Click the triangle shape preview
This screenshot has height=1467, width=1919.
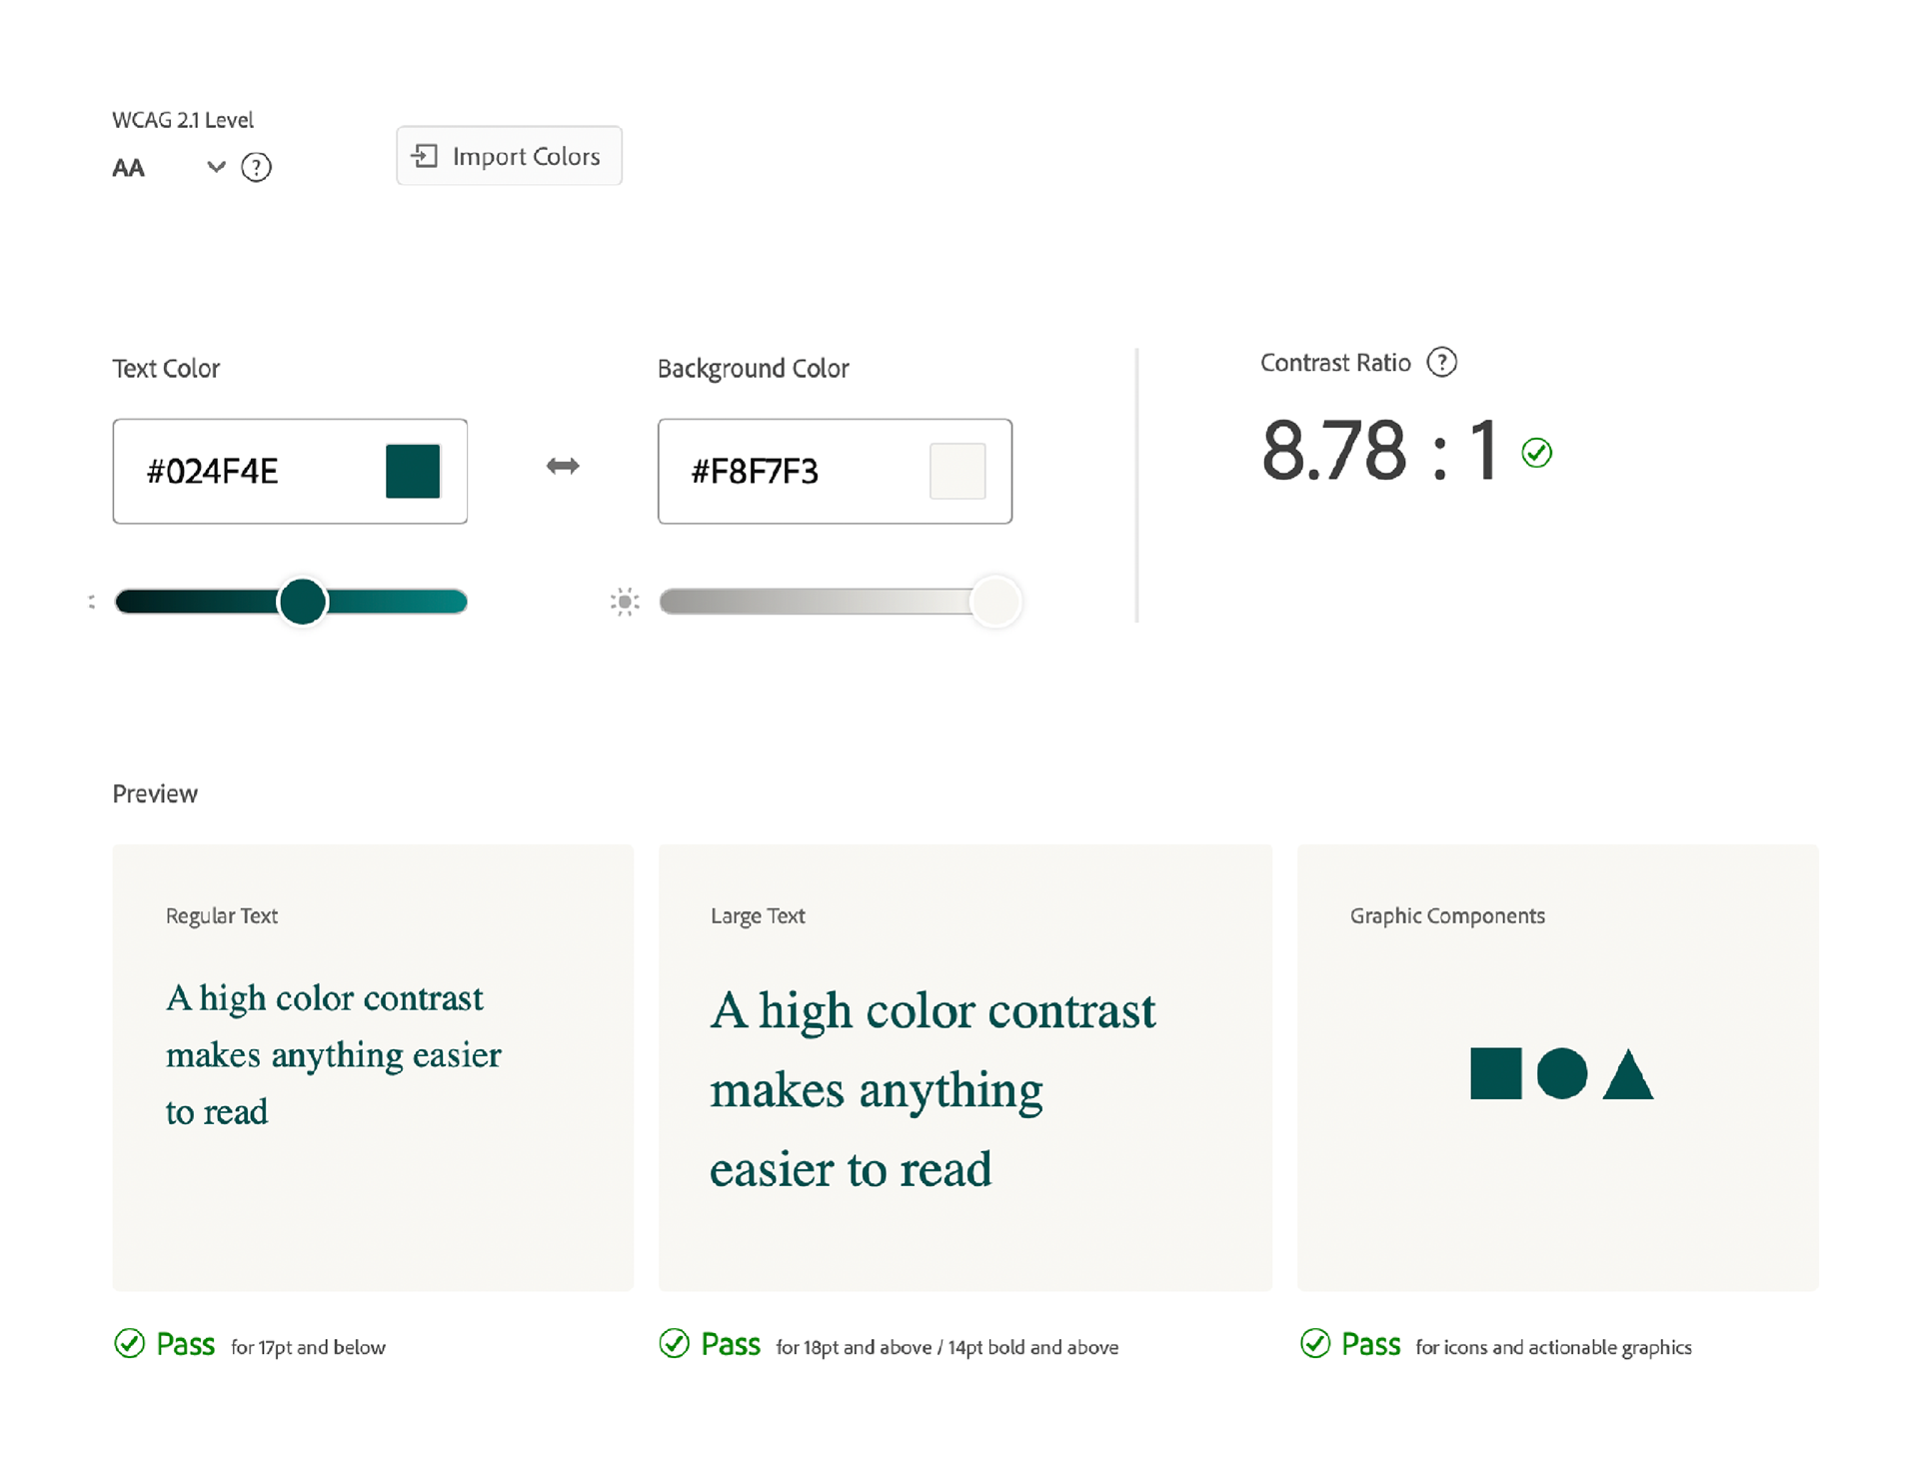[1627, 1079]
